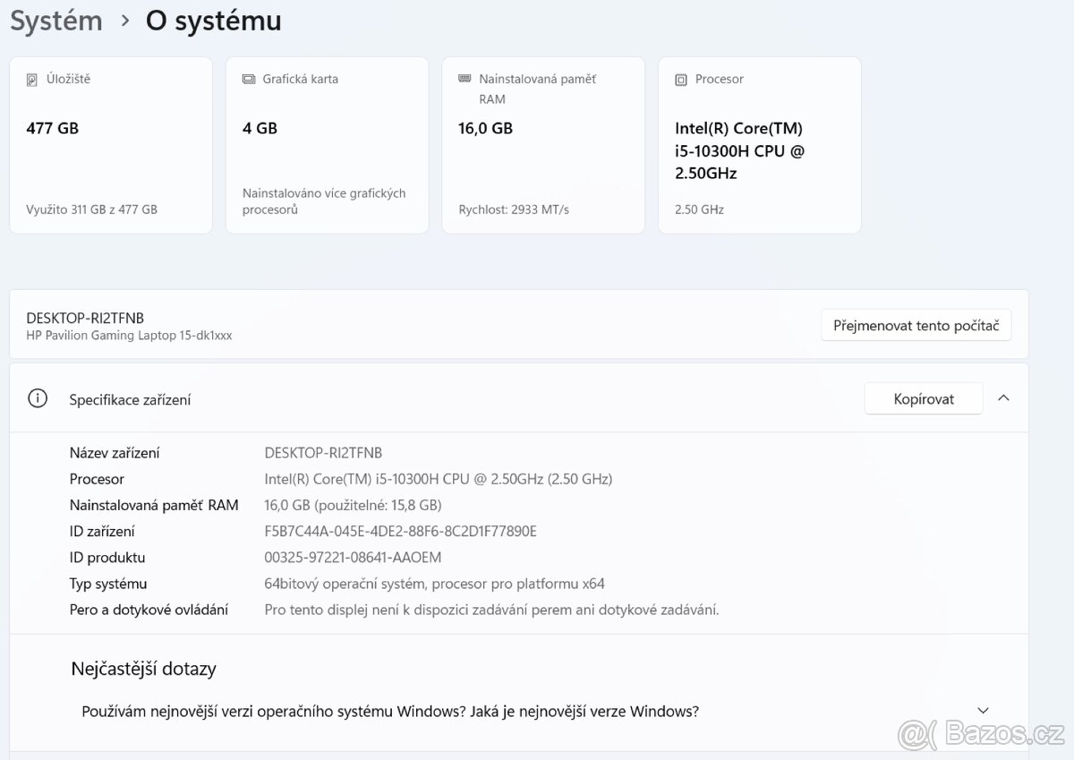Click the i5-10300H processor card text

pos(739,150)
